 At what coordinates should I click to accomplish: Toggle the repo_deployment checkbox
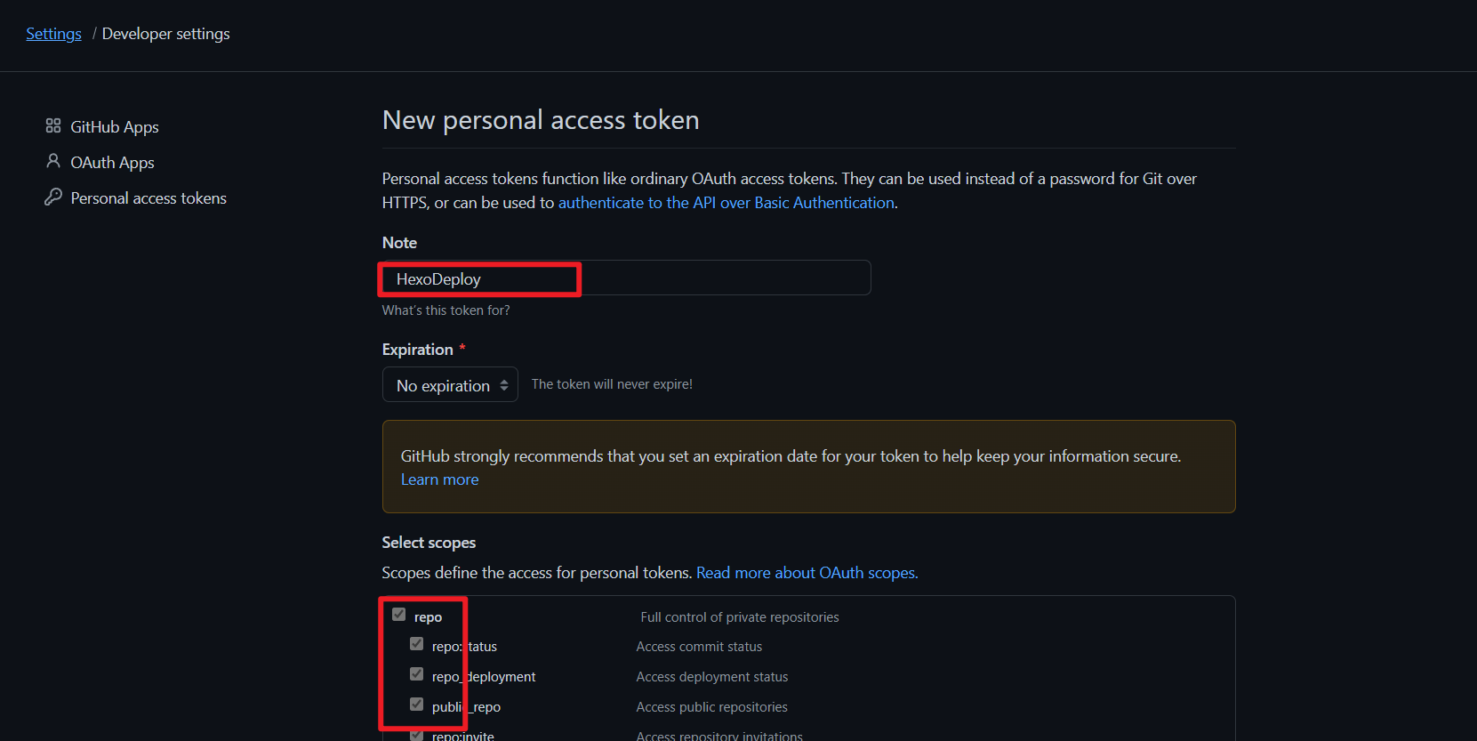click(417, 674)
